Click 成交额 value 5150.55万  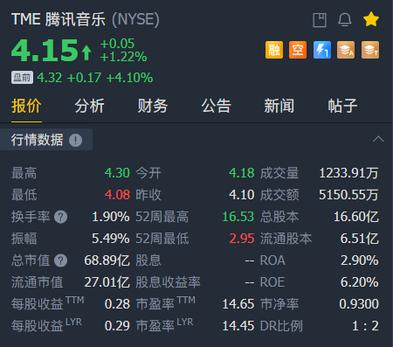pos(348,195)
